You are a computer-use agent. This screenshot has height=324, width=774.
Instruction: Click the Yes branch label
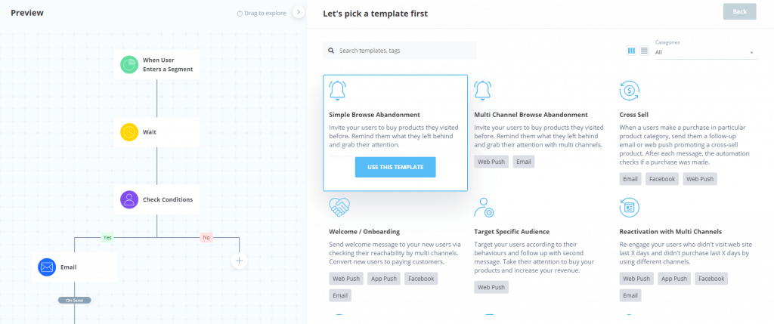(107, 237)
